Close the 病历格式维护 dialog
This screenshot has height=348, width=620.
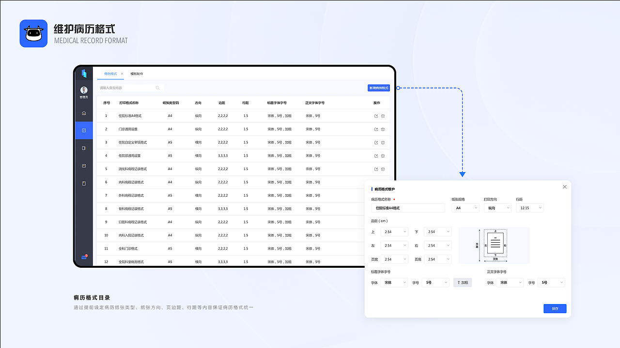click(x=565, y=187)
